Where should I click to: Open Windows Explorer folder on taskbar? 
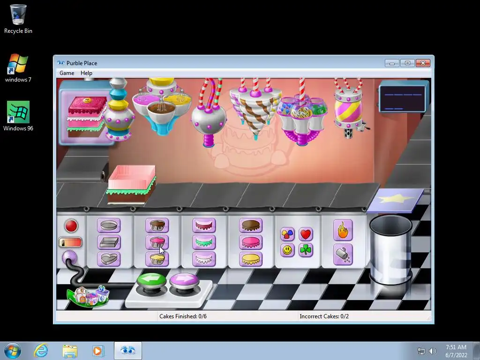click(69, 351)
